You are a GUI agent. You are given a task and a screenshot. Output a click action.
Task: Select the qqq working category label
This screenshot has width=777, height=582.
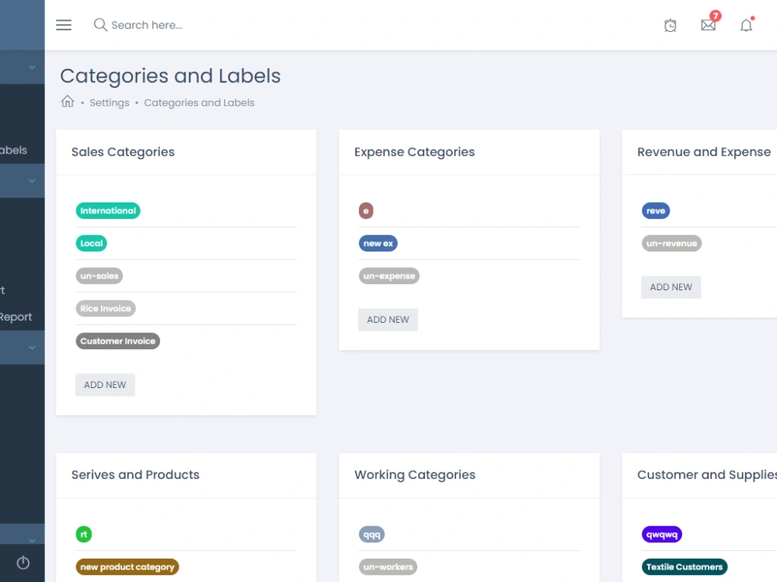tap(371, 535)
